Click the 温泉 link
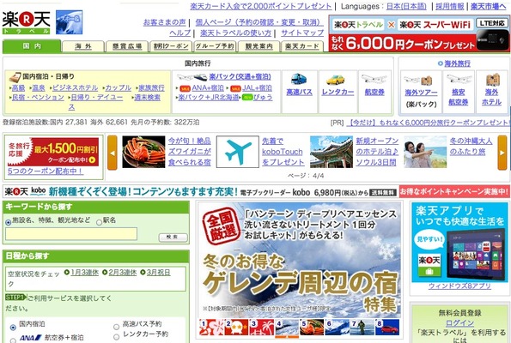511x343 pixels. 39,87
